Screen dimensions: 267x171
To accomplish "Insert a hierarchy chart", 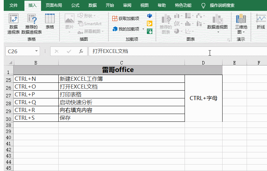I will point(189,16).
